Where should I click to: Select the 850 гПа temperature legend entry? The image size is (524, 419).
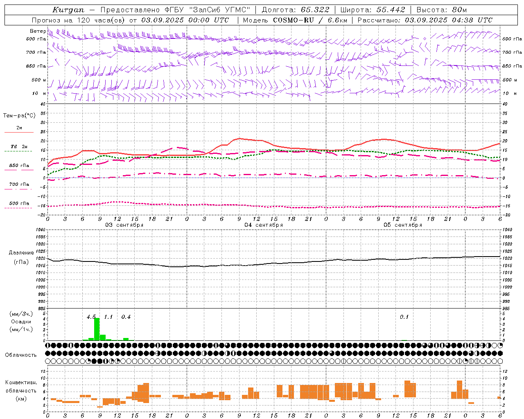(19, 166)
